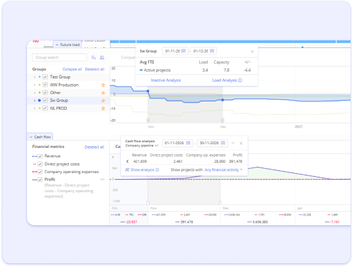Uncheck the Test Group checkbox
The image size is (353, 267).
point(45,77)
